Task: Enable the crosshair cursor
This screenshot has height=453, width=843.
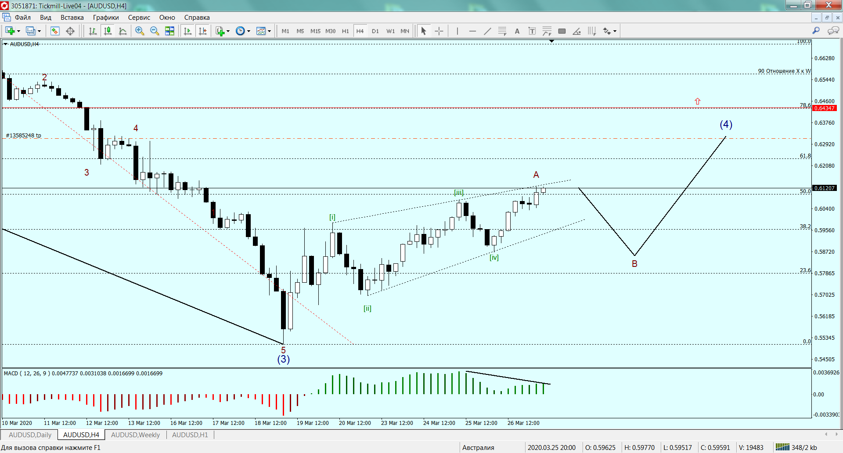Action: 439,31
